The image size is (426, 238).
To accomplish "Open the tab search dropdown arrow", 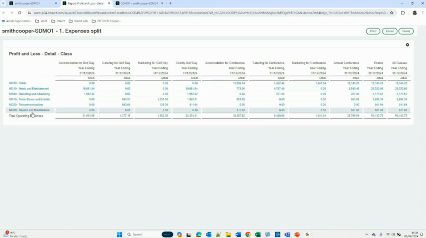I will coord(3,3).
